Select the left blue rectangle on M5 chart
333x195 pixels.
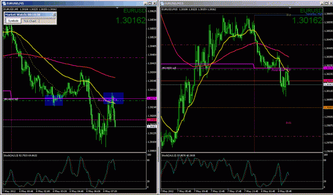pyautogui.click(x=54, y=100)
